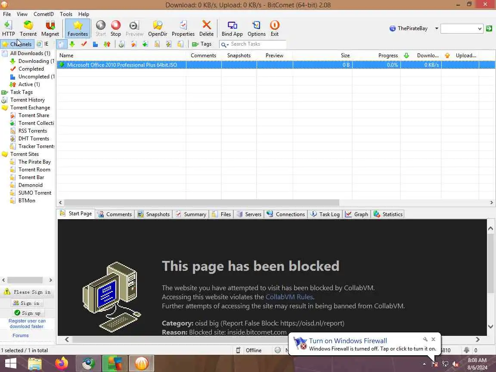Open the search magnifier dropdown in Search Tasks
This screenshot has width=496, height=372.
225,45
